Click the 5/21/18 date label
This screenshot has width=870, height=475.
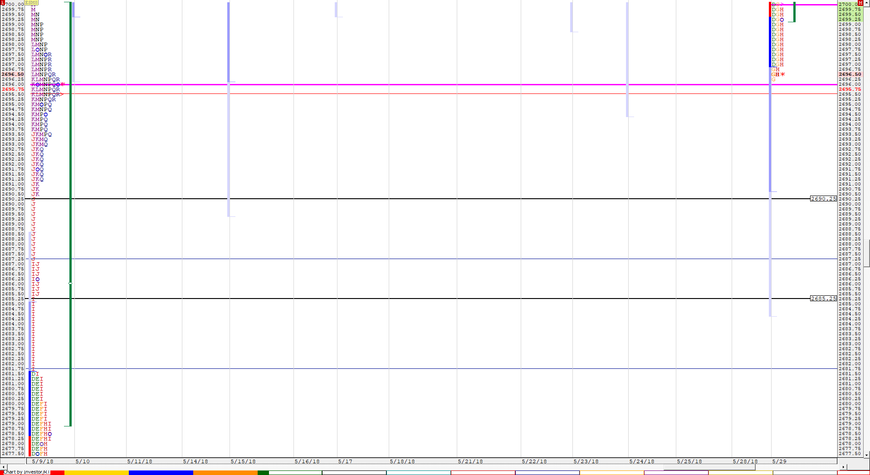[x=470, y=461]
